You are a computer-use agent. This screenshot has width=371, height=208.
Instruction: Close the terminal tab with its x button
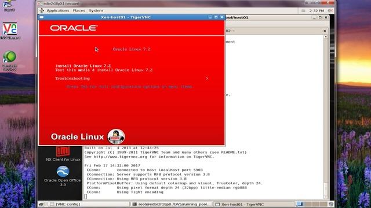(x=325, y=31)
